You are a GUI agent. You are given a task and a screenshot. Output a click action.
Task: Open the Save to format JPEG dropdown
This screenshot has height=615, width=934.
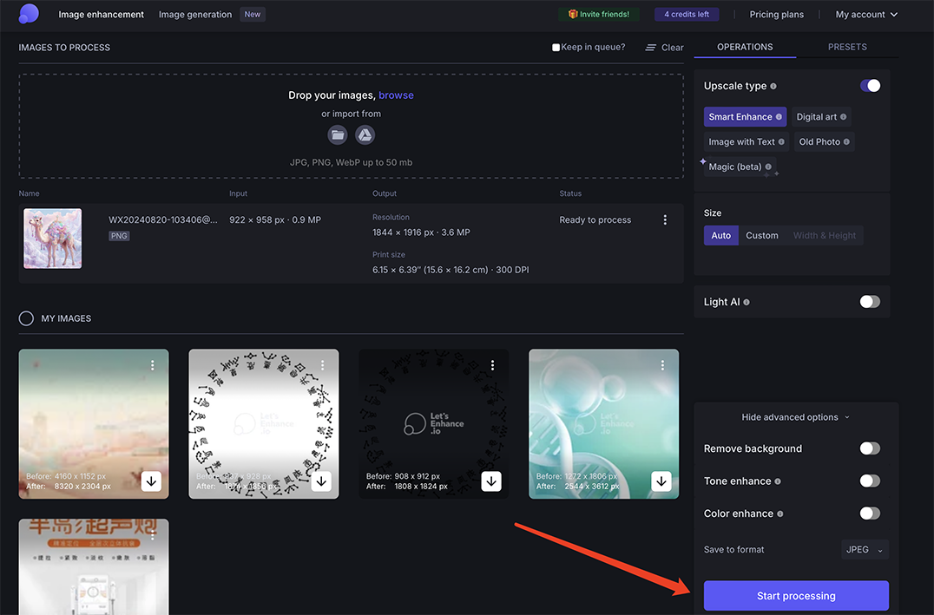[x=865, y=549]
